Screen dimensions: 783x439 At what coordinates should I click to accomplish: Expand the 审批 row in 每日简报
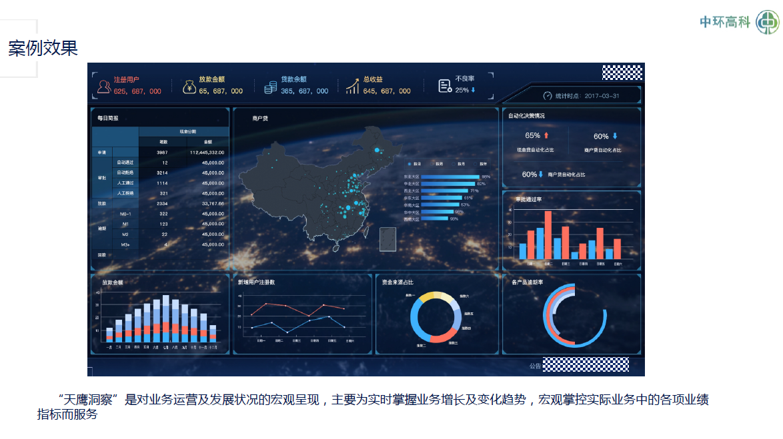point(102,178)
